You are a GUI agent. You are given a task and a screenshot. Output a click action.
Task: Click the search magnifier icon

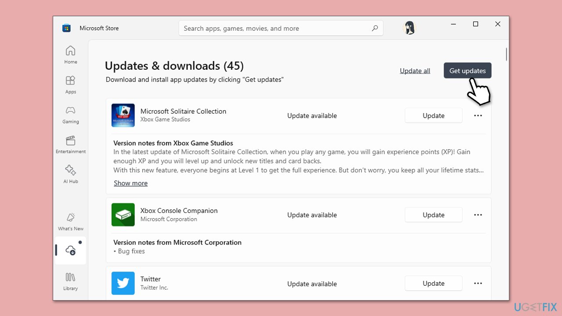(375, 28)
